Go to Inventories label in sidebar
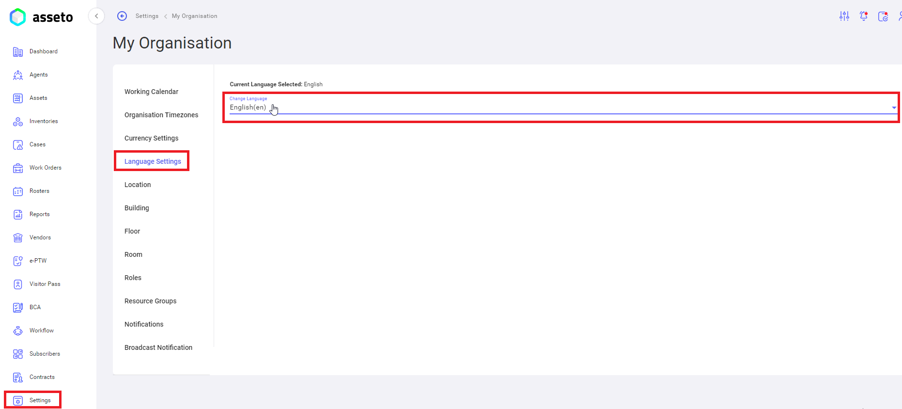This screenshot has width=902, height=409. pos(44,121)
